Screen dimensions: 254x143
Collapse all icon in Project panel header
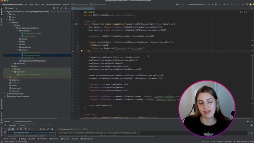click(61, 8)
